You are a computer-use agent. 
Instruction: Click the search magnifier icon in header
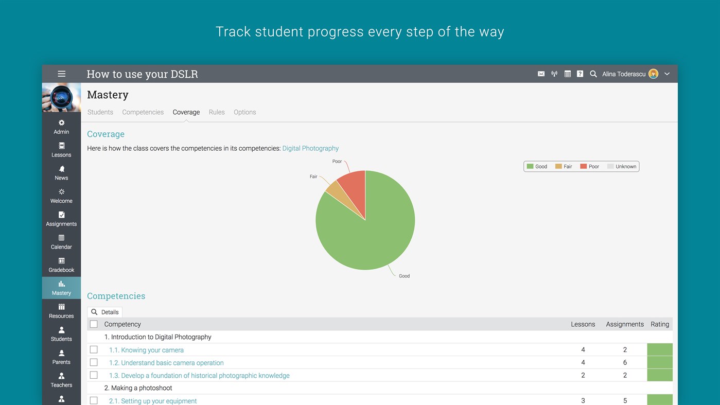click(593, 74)
